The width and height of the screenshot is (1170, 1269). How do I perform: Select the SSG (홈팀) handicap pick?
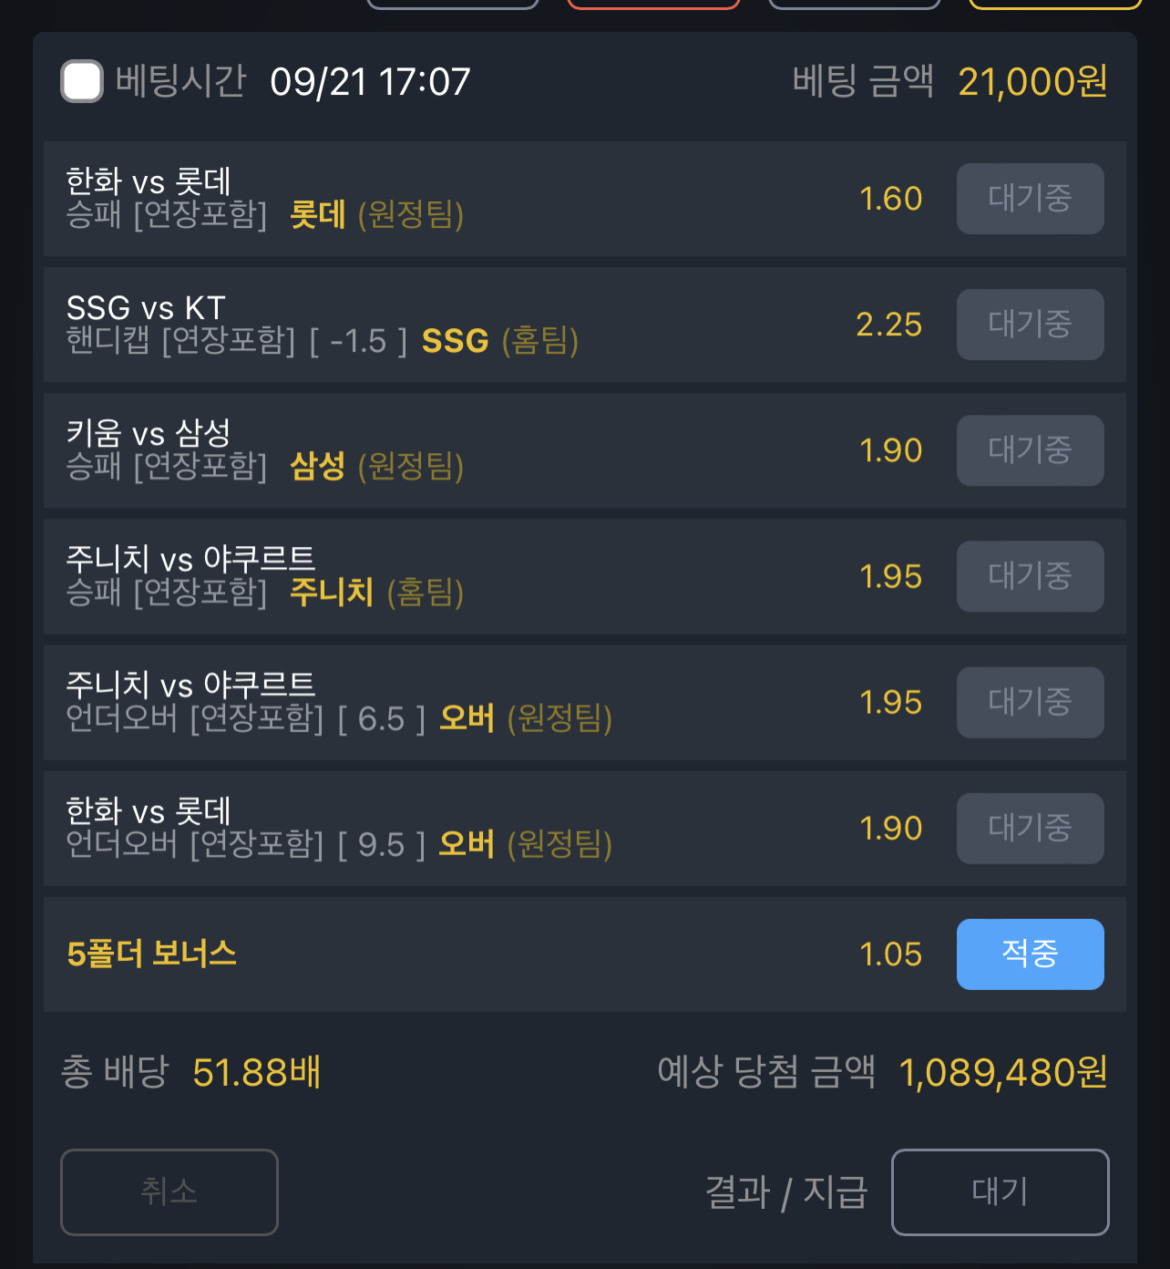pos(500,341)
